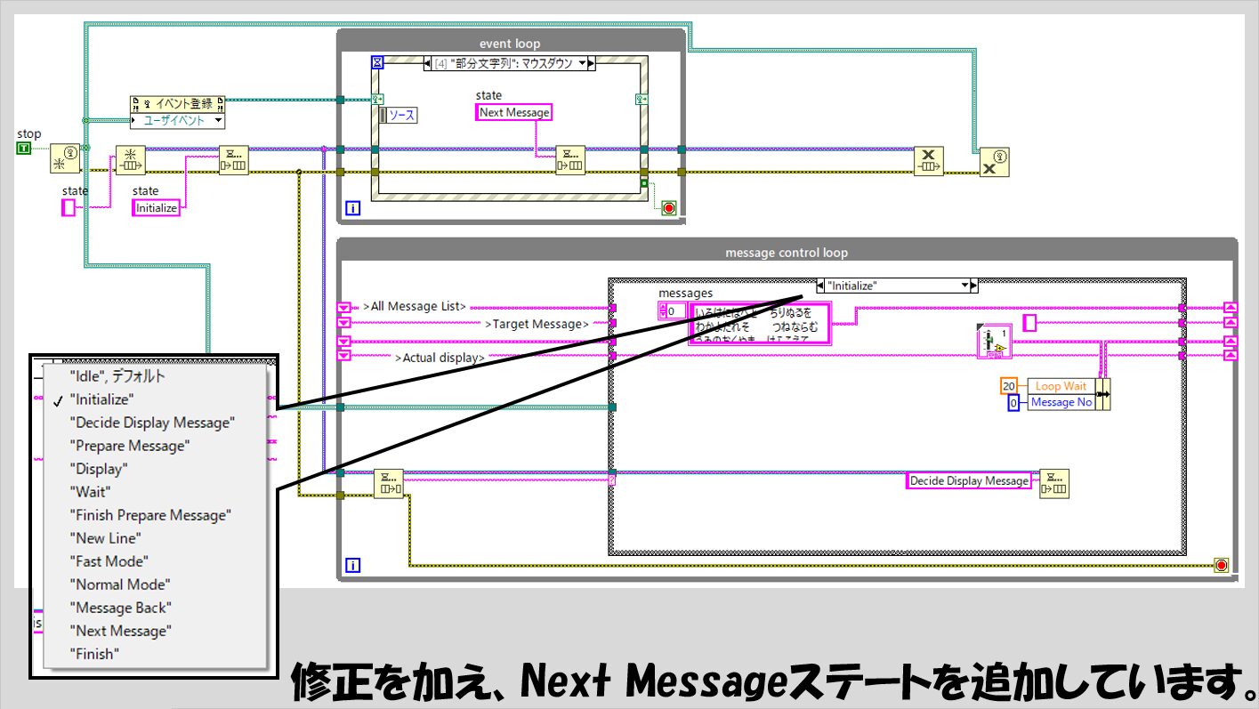This screenshot has width=1259, height=709.
Task: Click the message control loop stop terminal
Action: click(x=1221, y=565)
